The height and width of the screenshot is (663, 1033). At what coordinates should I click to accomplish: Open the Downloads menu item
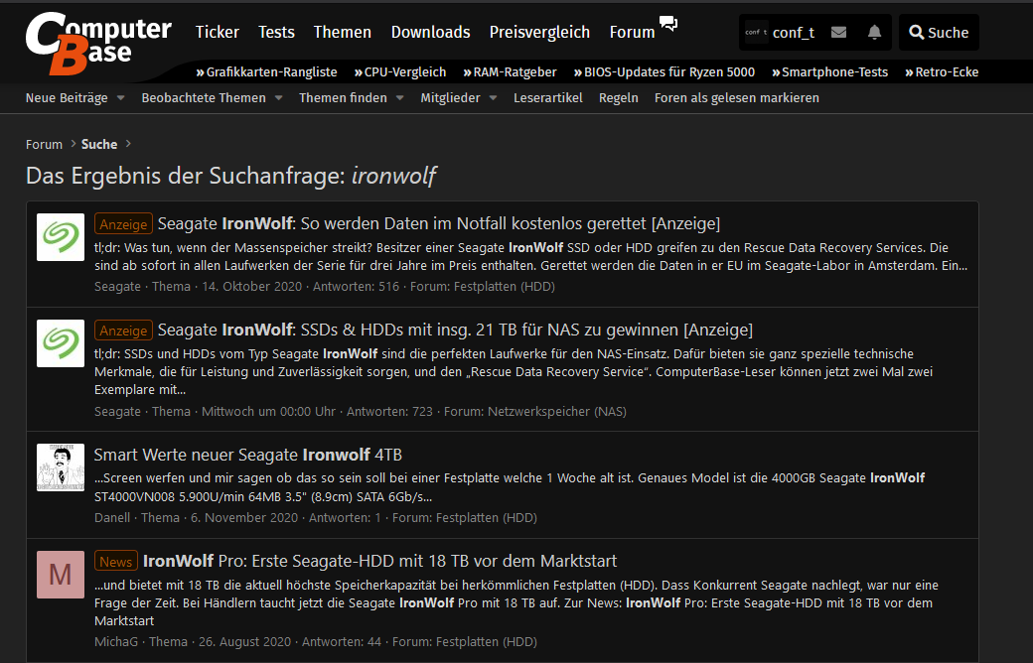pos(431,32)
